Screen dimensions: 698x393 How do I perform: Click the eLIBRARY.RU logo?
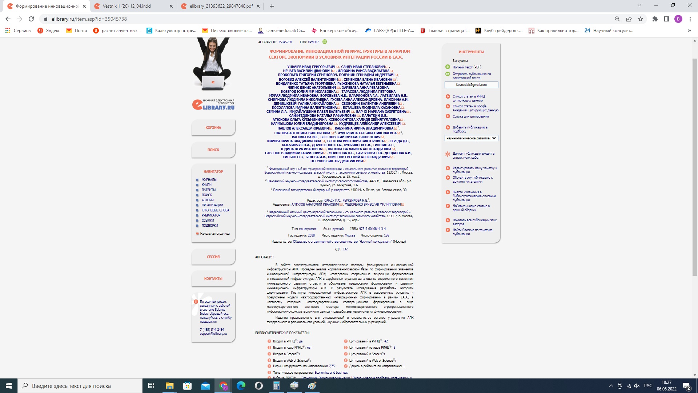(x=213, y=104)
